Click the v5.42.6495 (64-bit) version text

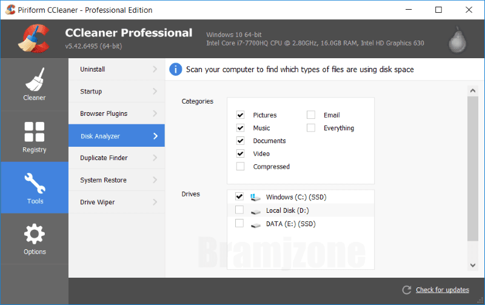pyautogui.click(x=93, y=46)
